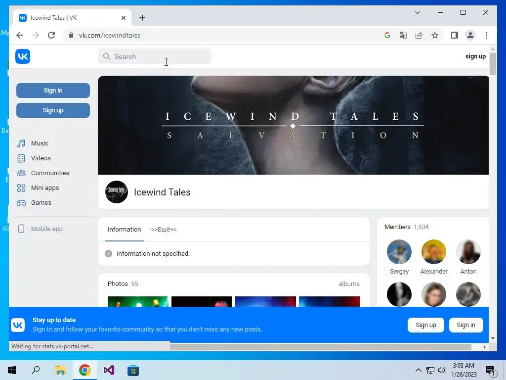This screenshot has height=380, width=506.
Task: Open member Alexander's profile picture
Action: click(434, 252)
